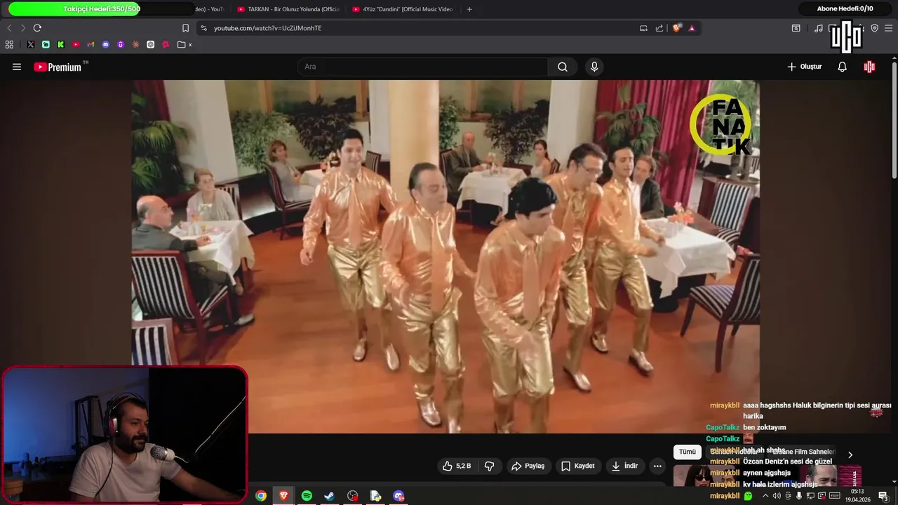Open Brave Shields lion icon
Image resolution: width=898 pixels, height=505 pixels.
click(677, 28)
